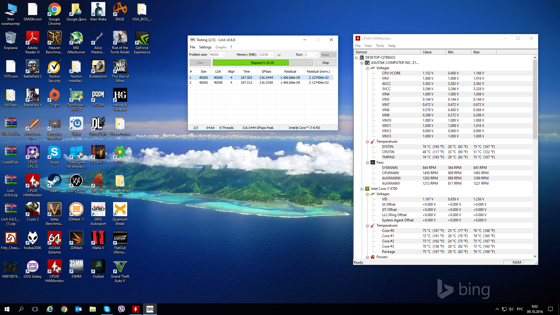560x315 pixels.
Task: Open the Graphs menu in LinX
Action: (221, 47)
